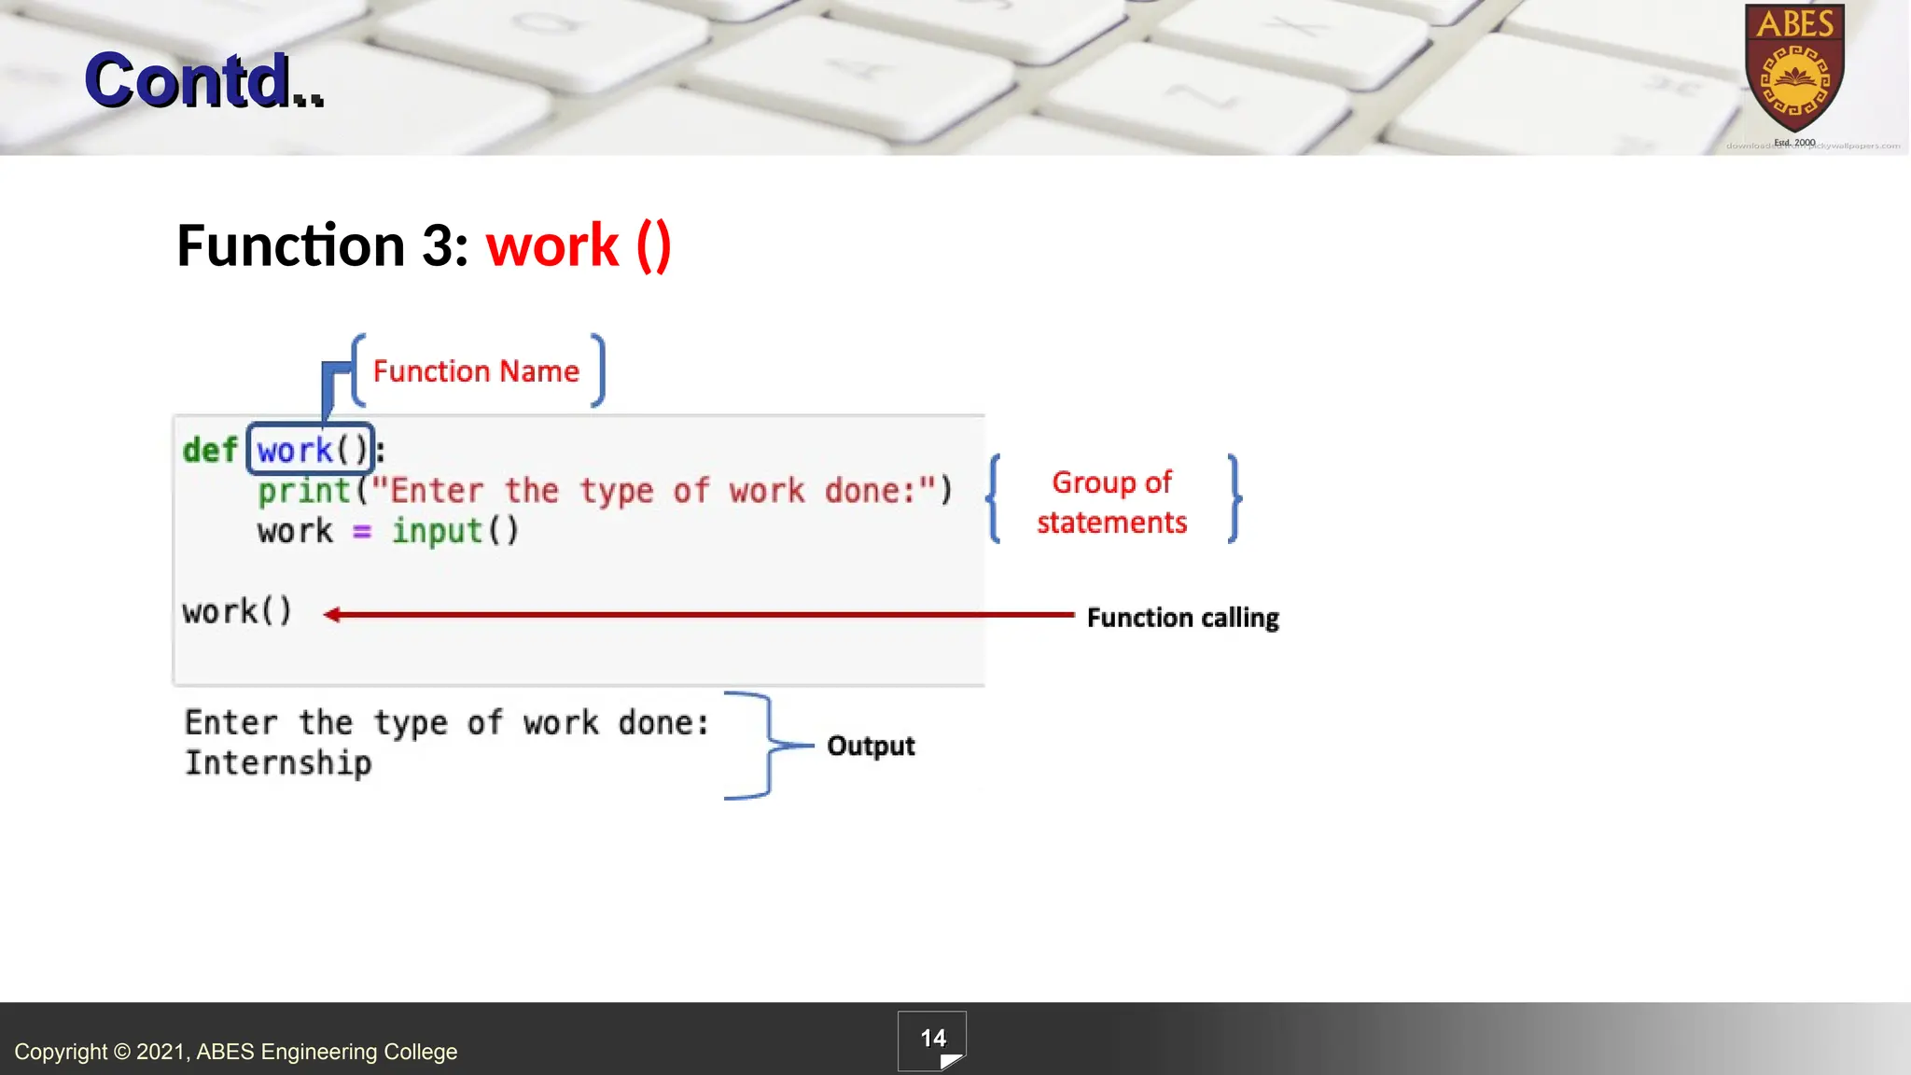Click the Output label

[x=870, y=746]
